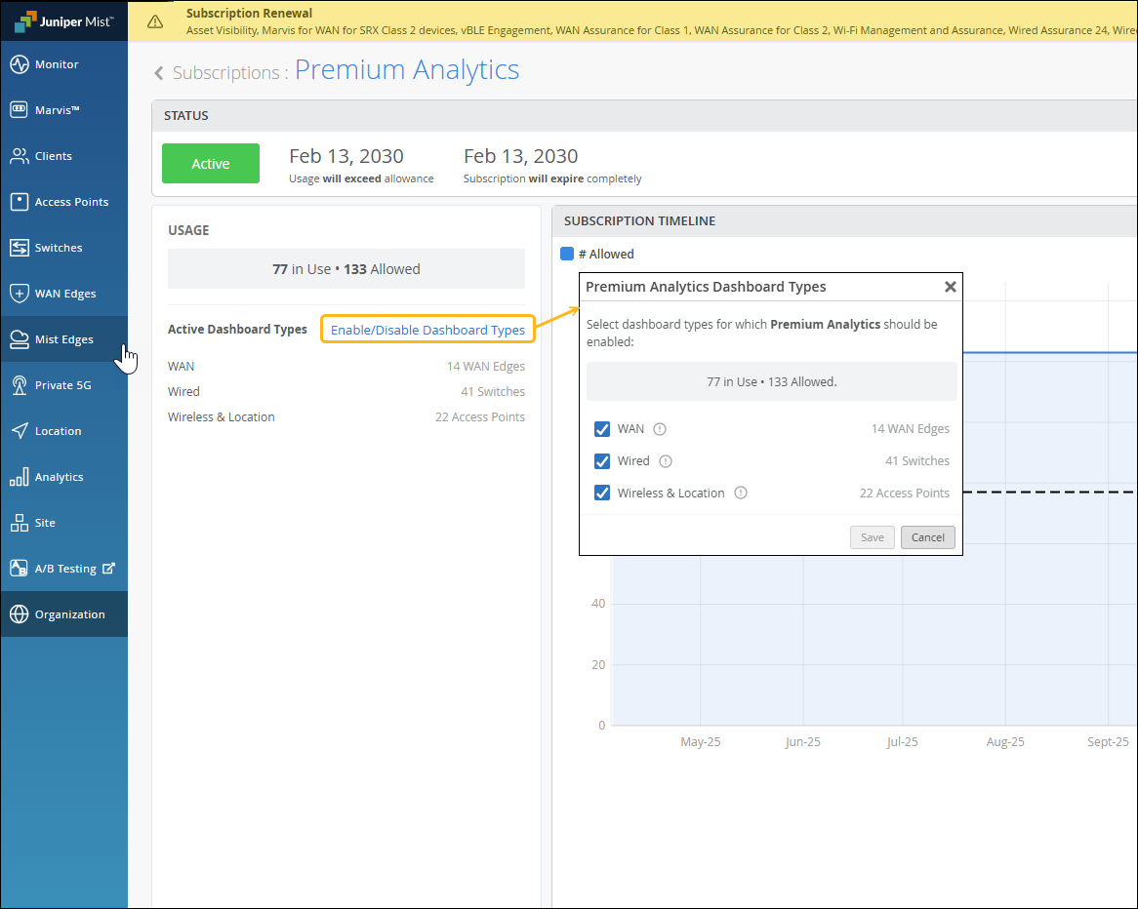1138x909 pixels.
Task: Open the Switches sidebar icon
Action: pos(19,248)
